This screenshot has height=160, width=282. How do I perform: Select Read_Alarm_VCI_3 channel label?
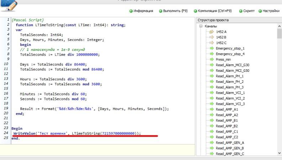pos(230,104)
